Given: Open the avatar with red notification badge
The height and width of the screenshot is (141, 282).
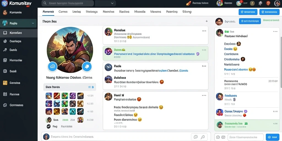Looking at the screenshot, I should coord(239,3).
